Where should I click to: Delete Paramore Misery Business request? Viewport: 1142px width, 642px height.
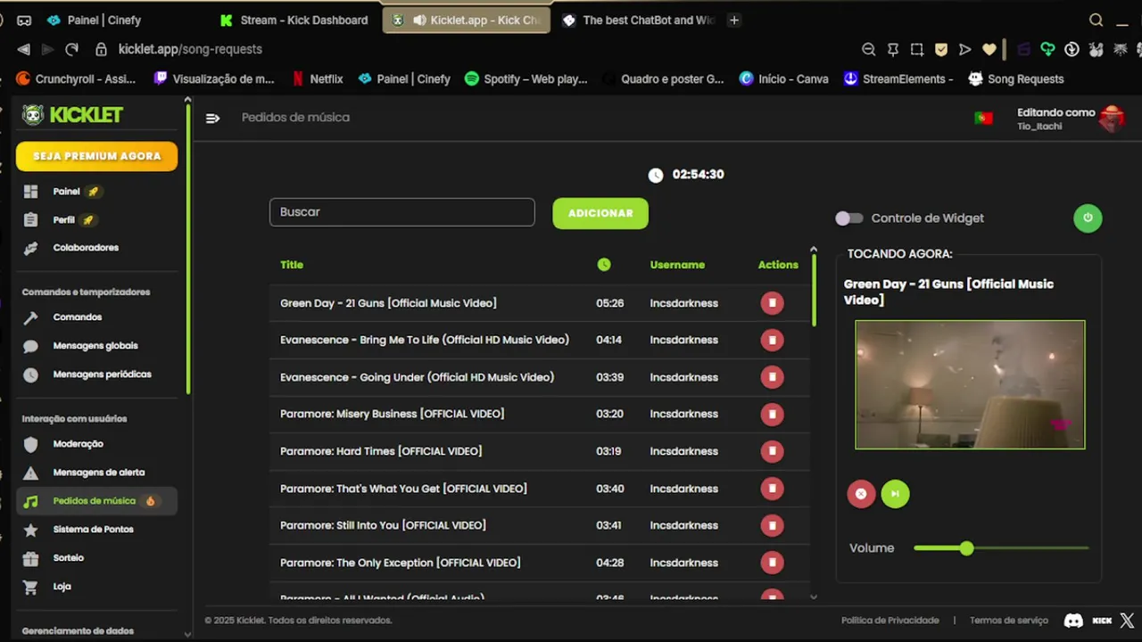pos(772,414)
